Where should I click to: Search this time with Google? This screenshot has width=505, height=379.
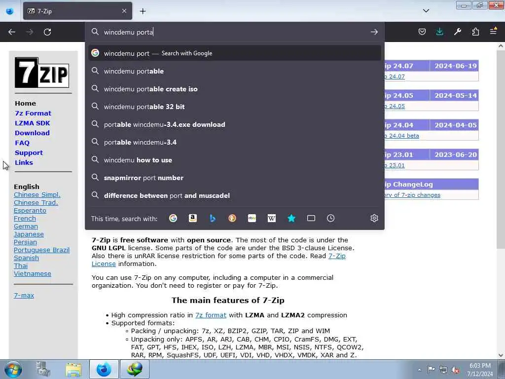click(173, 218)
